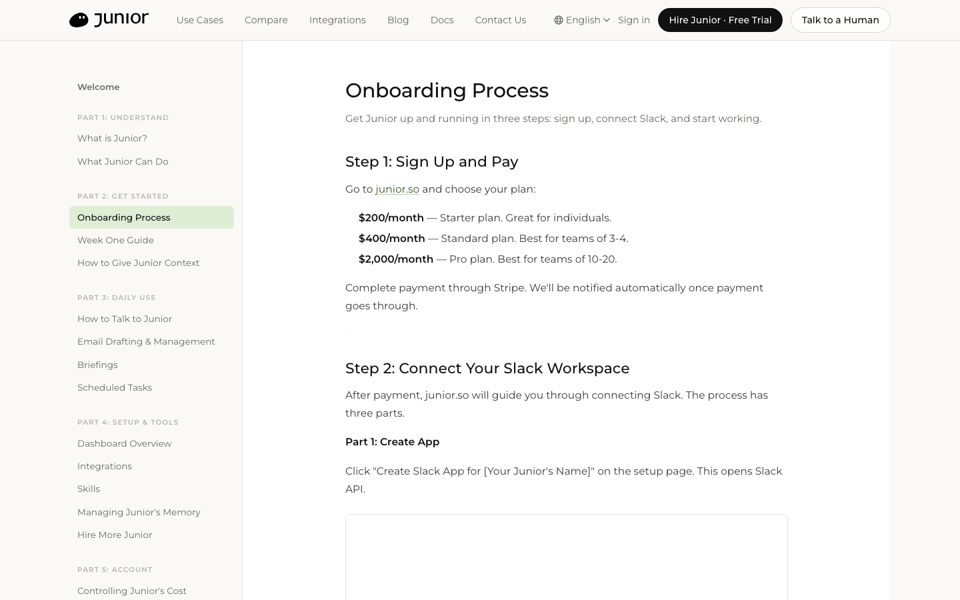
Task: Click Contact Us in header
Action: click(501, 20)
